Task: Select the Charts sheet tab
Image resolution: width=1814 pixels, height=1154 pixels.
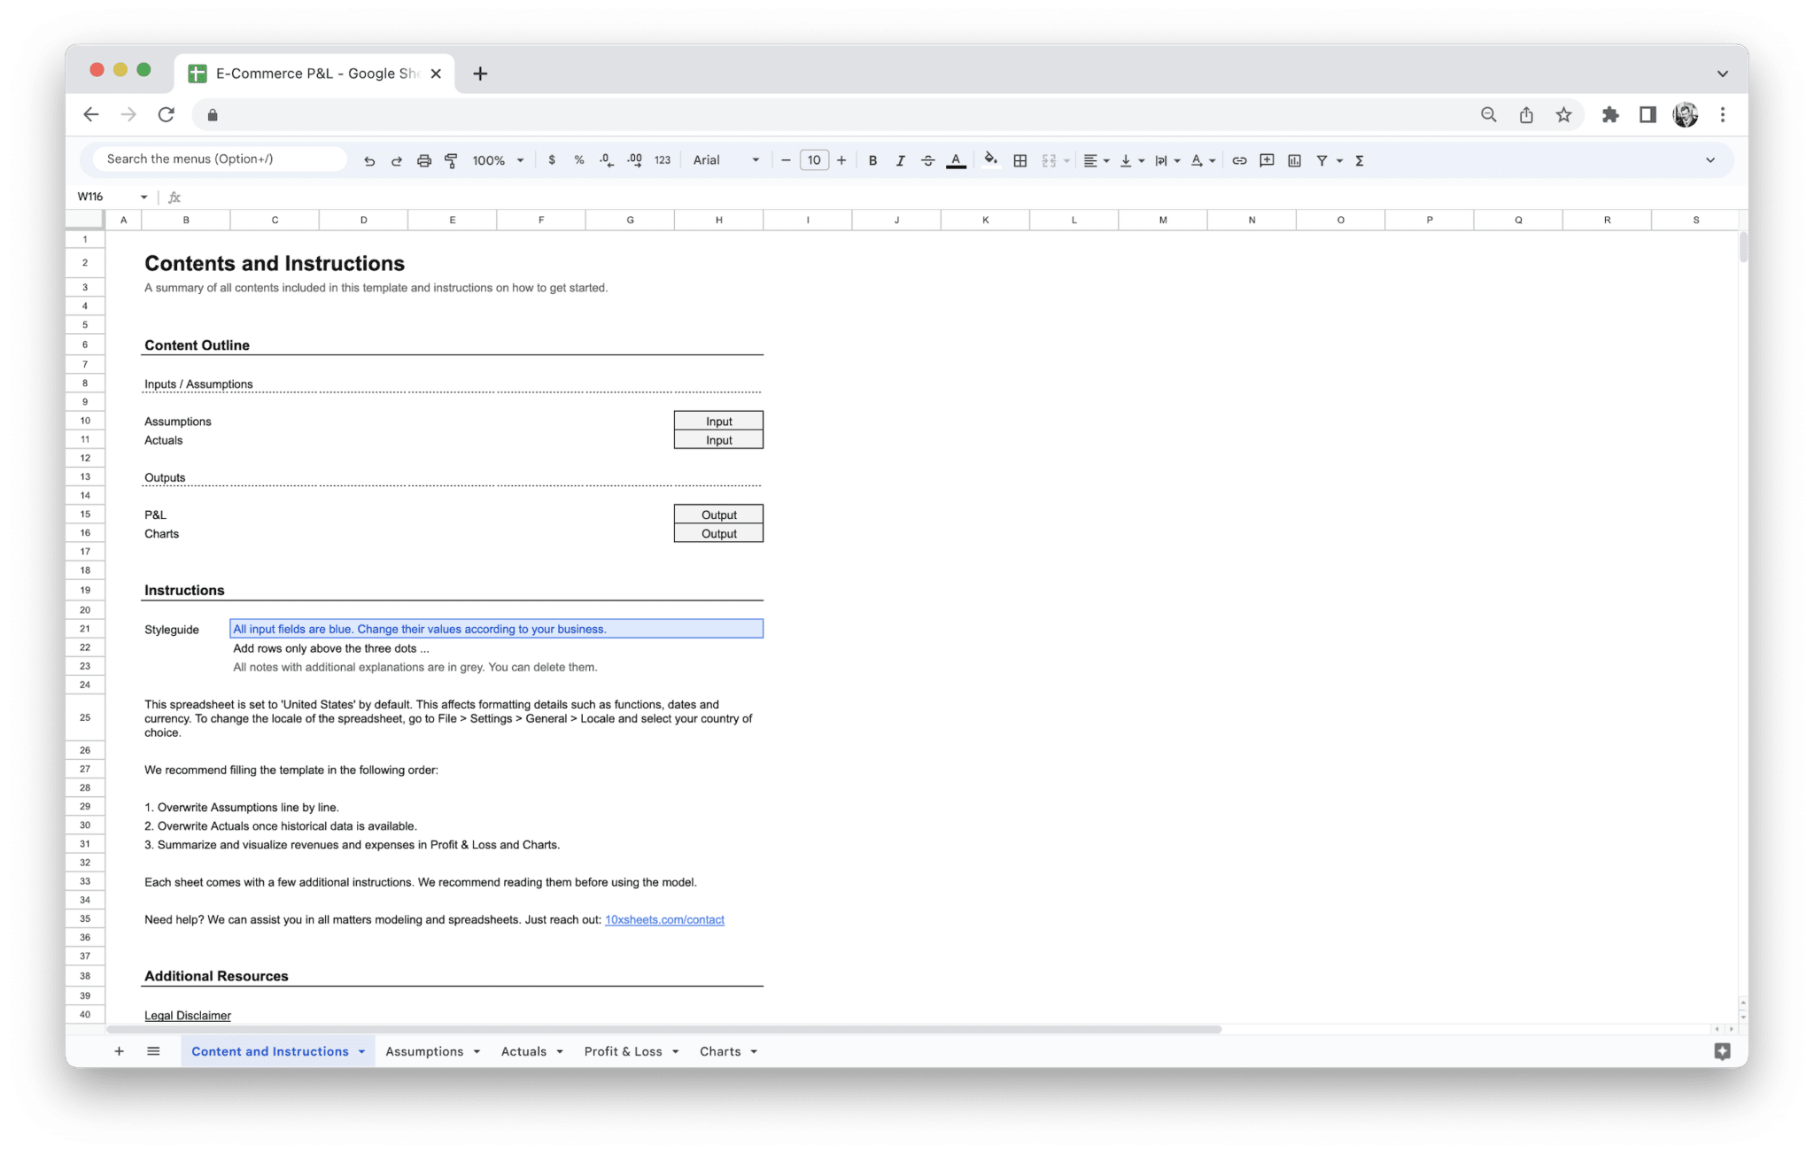Action: [720, 1051]
